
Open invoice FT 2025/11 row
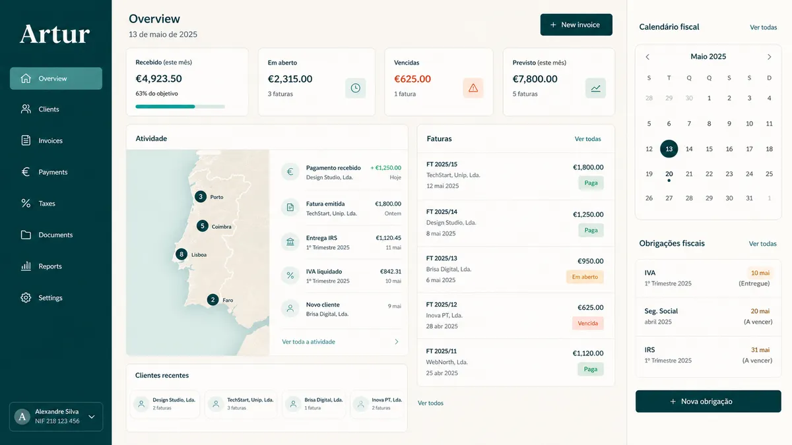515,362
